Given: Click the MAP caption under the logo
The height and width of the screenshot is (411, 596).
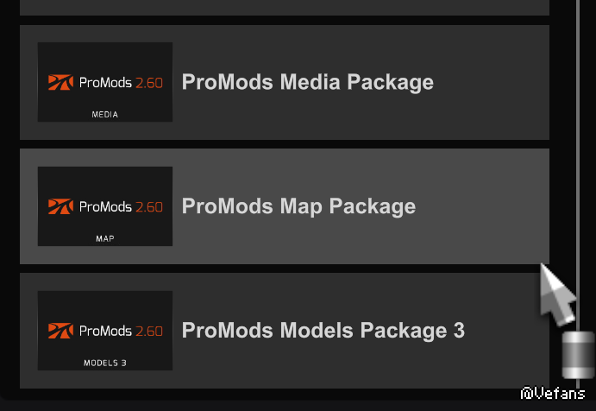Looking at the screenshot, I should point(104,237).
